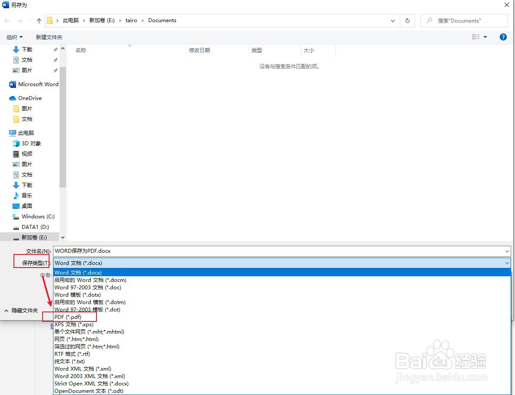Choose OpenDocument 文本 (*.odt)

coord(282,391)
